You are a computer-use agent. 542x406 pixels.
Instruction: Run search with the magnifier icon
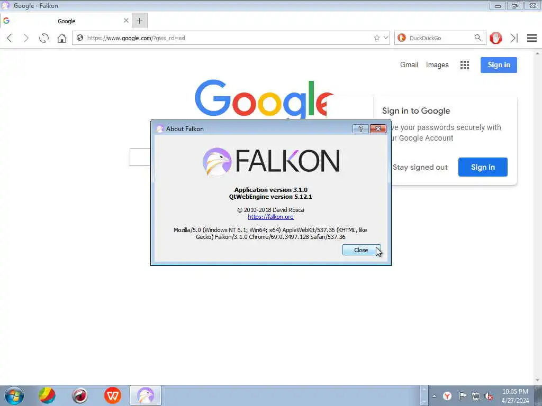tap(478, 38)
